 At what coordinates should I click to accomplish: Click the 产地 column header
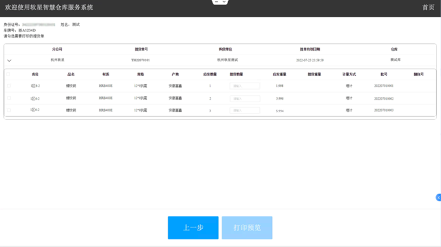(x=175, y=74)
